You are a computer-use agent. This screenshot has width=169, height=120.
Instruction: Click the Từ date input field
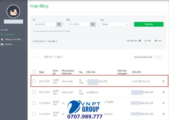point(44,24)
